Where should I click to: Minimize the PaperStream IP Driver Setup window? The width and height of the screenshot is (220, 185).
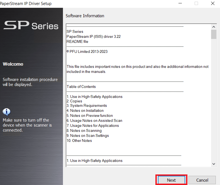(180, 3)
